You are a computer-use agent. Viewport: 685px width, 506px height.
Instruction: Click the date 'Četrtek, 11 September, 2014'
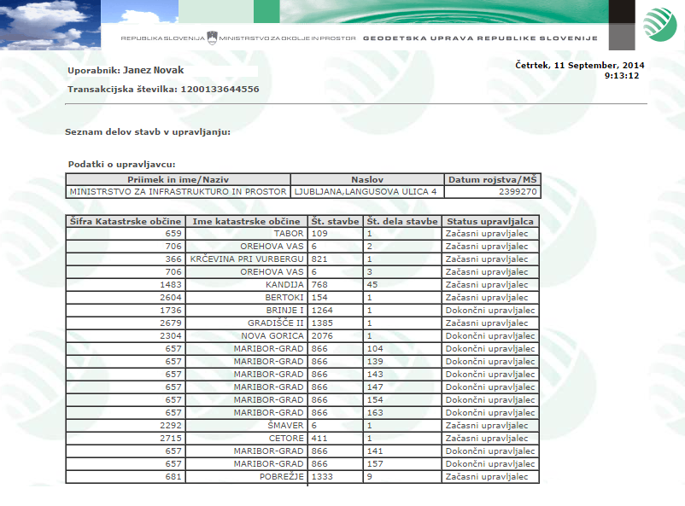[580, 66]
